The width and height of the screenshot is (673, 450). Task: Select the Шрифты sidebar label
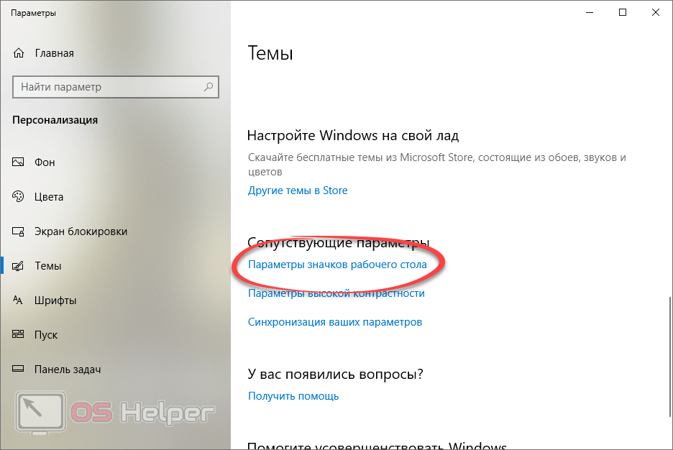point(55,300)
